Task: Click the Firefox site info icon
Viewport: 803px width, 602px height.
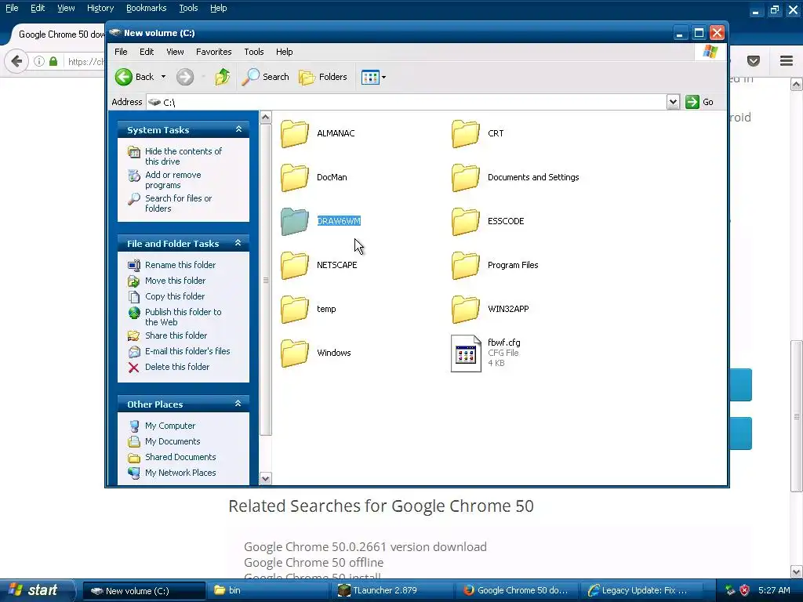Action: pos(39,61)
